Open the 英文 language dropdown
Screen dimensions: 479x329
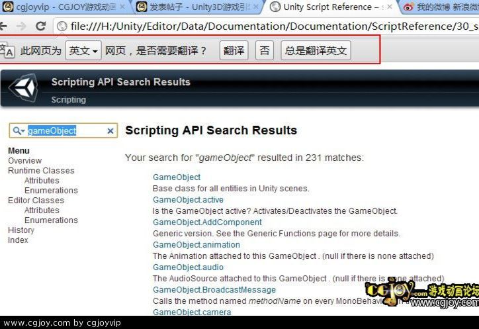pyautogui.click(x=83, y=50)
